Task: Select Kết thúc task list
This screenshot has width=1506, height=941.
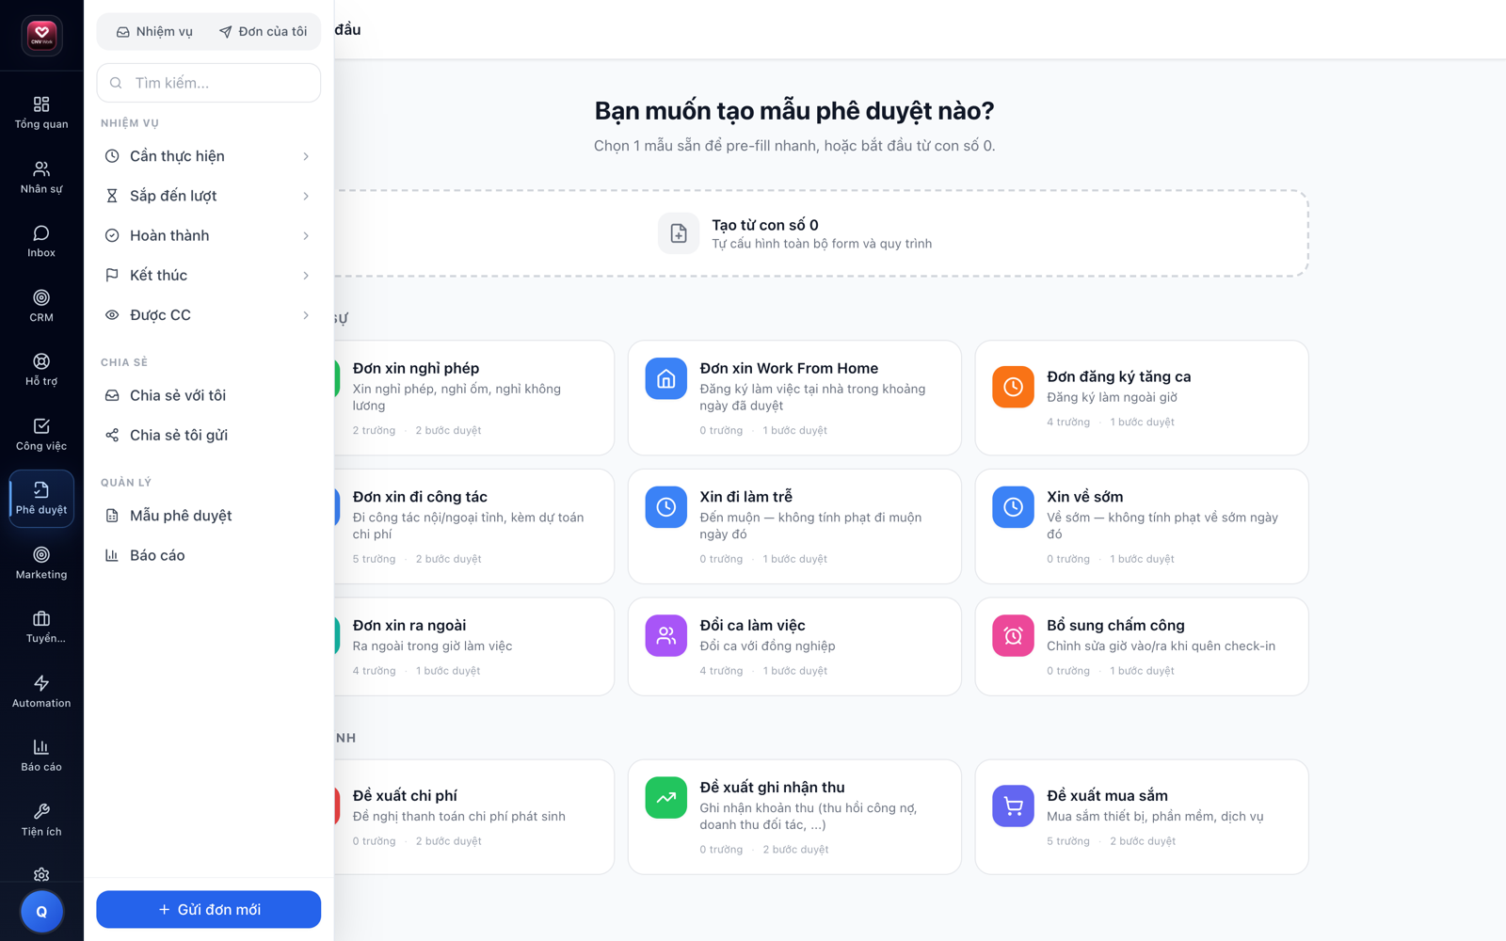Action: 208,276
